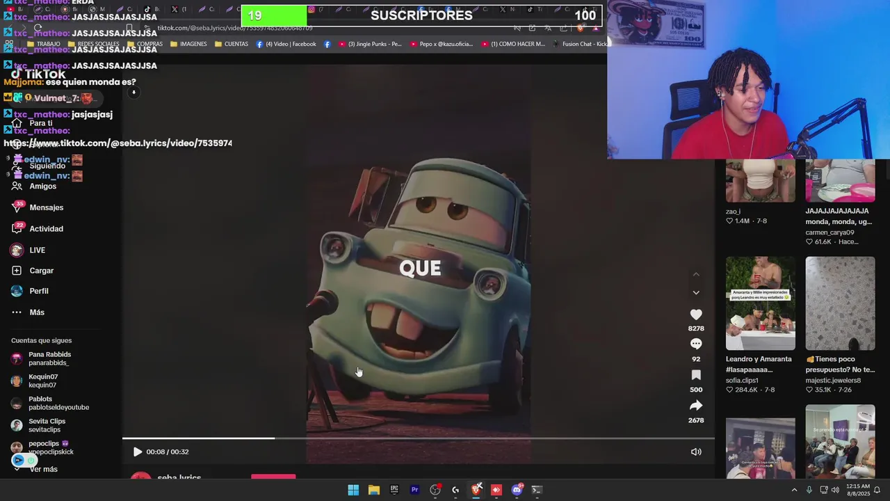
Task: Expand followed accounts with Ver más
Action: pyautogui.click(x=43, y=469)
